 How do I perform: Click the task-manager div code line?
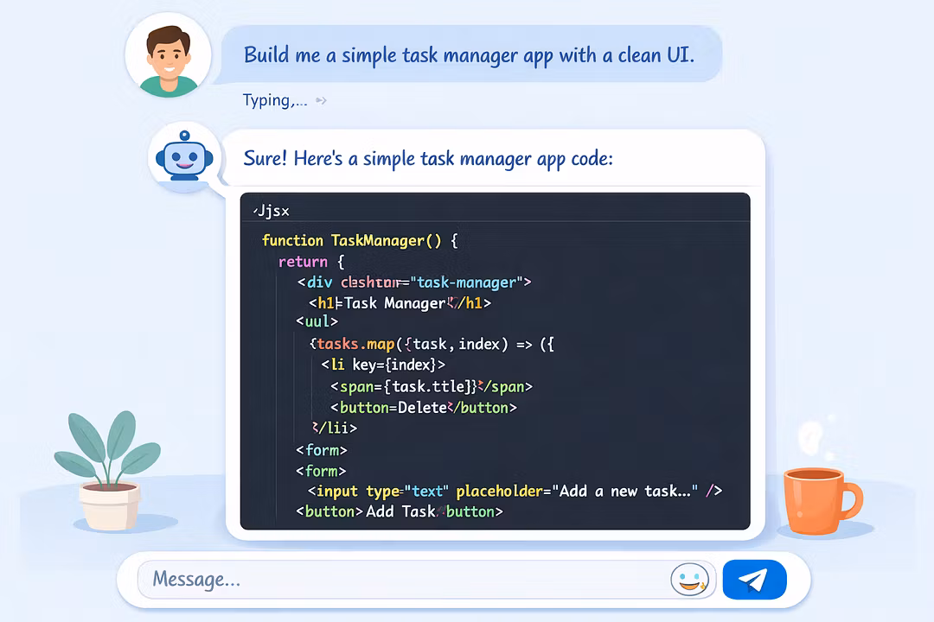click(x=413, y=282)
